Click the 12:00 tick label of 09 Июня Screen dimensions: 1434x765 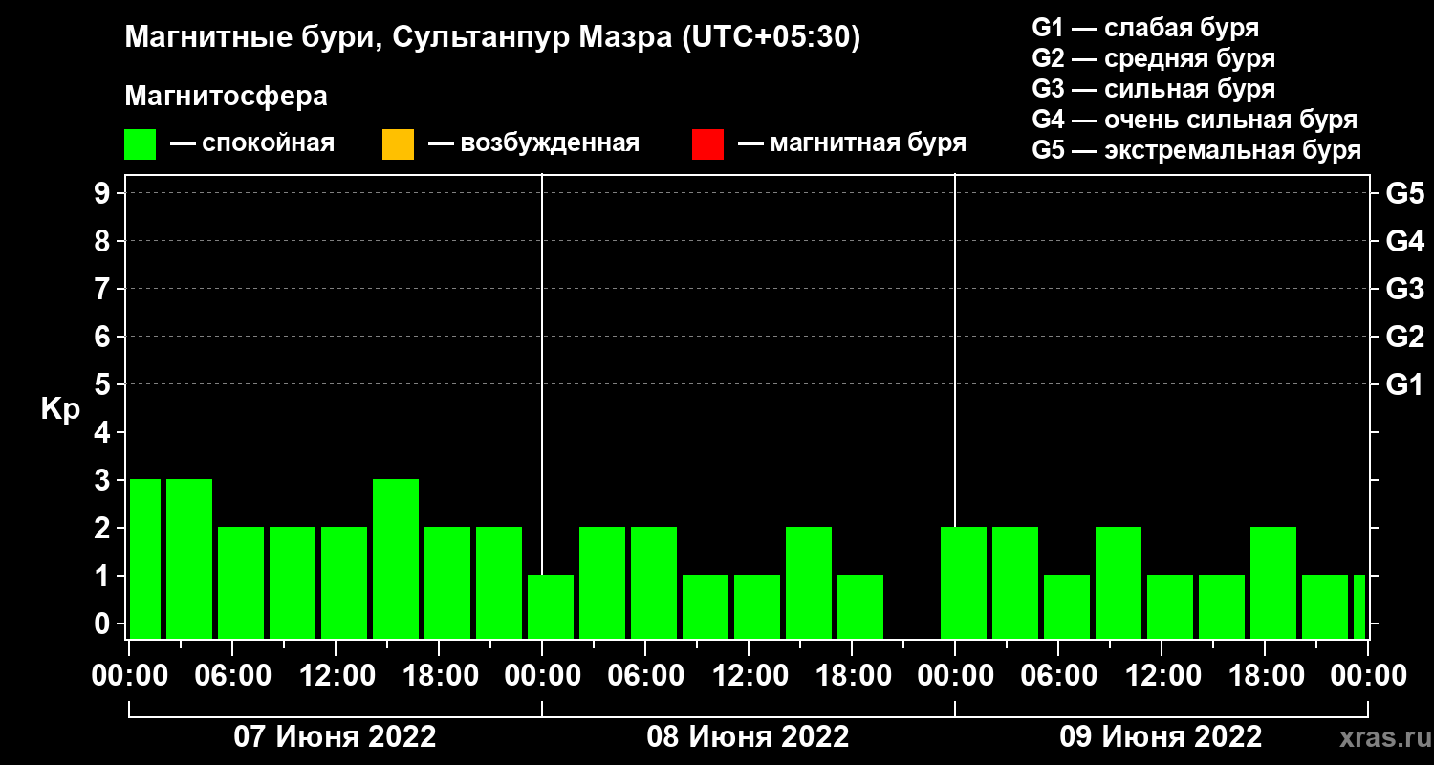coord(1162,675)
